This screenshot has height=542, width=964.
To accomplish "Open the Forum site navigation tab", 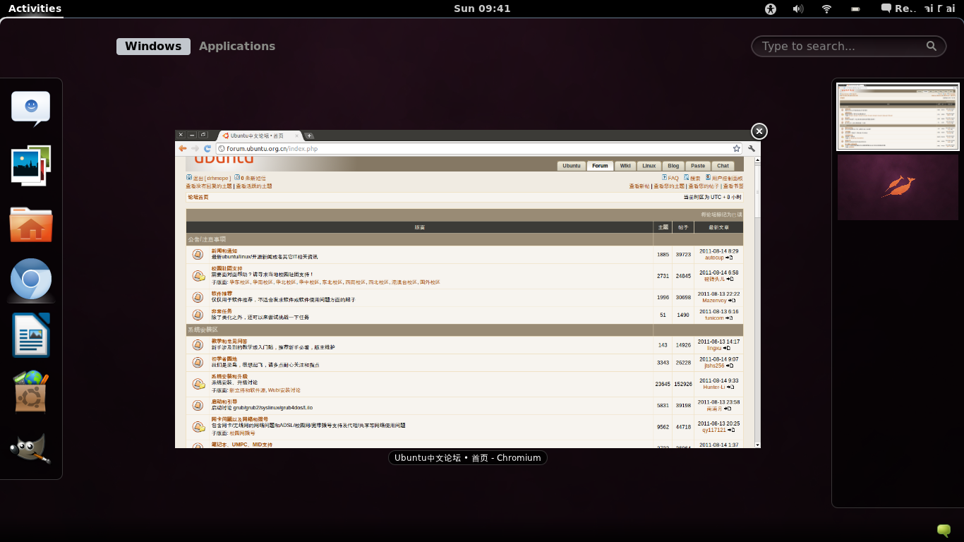I will [x=600, y=166].
